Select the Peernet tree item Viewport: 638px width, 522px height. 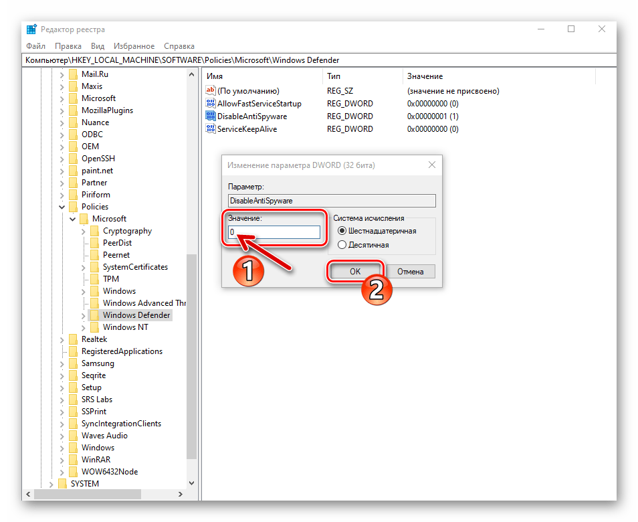point(116,255)
